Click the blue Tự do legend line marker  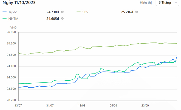(x=4, y=12)
